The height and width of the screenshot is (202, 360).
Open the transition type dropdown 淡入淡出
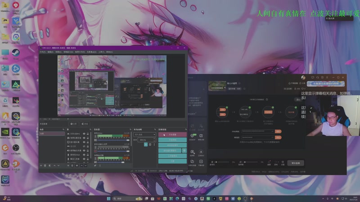144,134
